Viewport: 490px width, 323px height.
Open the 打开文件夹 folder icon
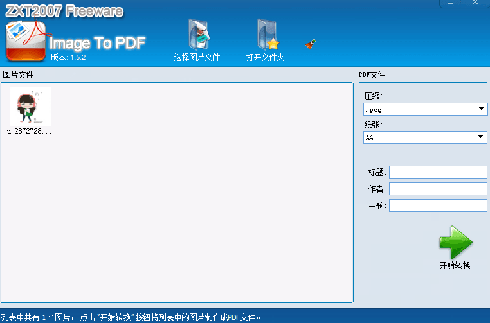(266, 35)
